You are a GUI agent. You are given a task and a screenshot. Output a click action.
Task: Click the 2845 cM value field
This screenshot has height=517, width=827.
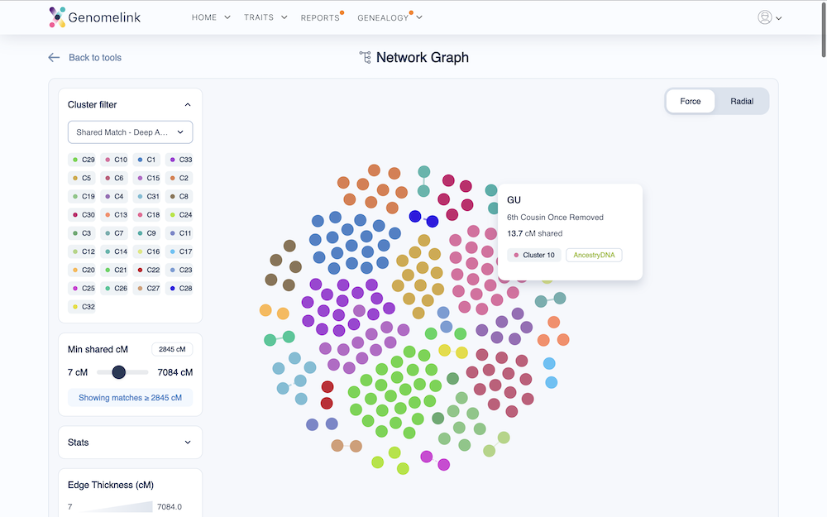(x=172, y=349)
